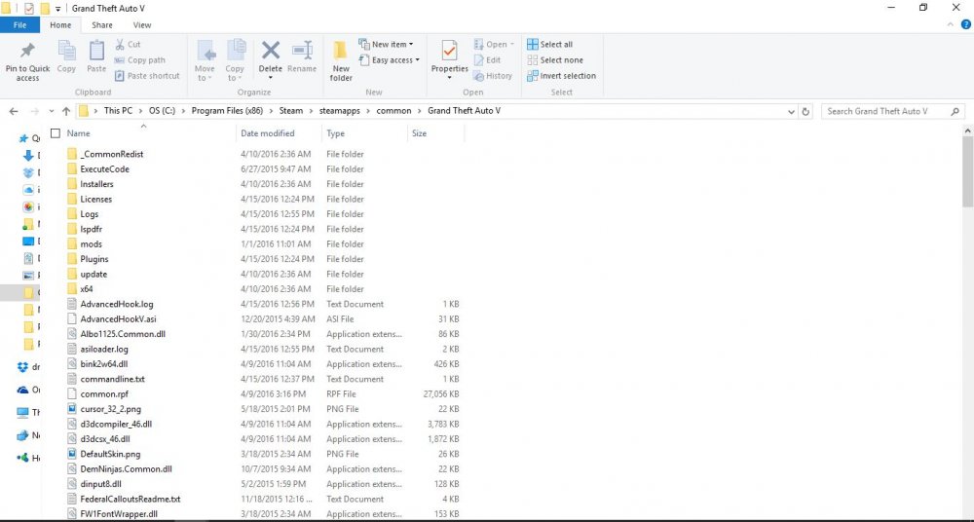Toggle the select-all items checkbox
Viewport: 974px width, 522px height.
(x=56, y=133)
